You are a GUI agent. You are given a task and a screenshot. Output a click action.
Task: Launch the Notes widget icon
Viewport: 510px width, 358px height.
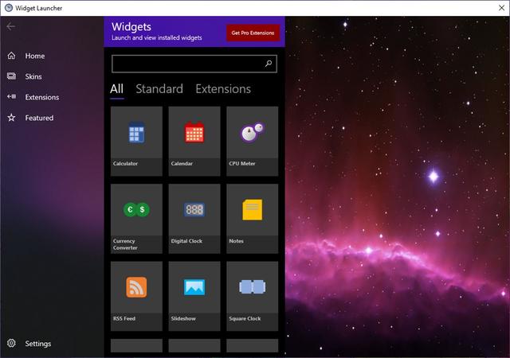(x=253, y=209)
